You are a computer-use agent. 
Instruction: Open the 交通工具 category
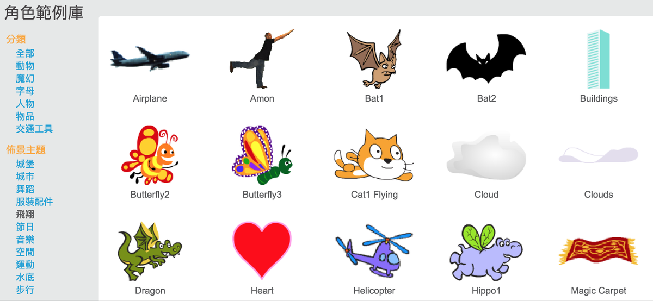coord(34,129)
